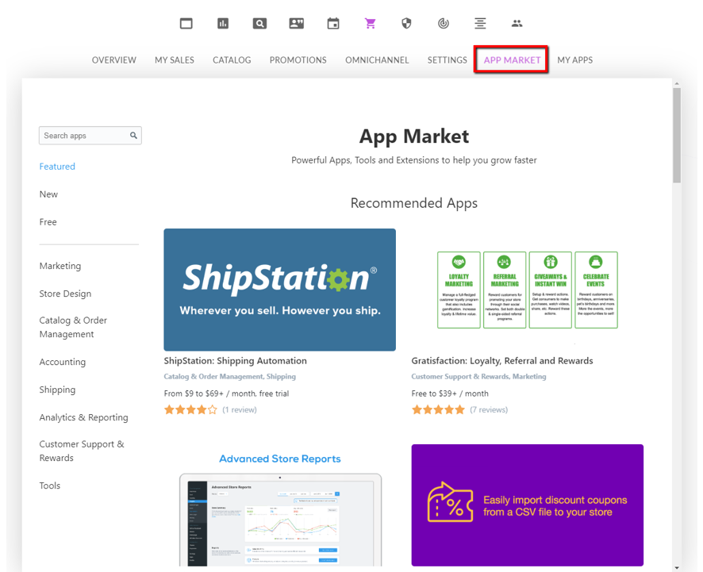Open the centered text lines icon
This screenshot has width=703, height=572.
pyautogui.click(x=480, y=23)
